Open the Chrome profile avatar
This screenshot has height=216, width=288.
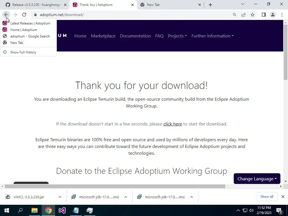pos(273,15)
